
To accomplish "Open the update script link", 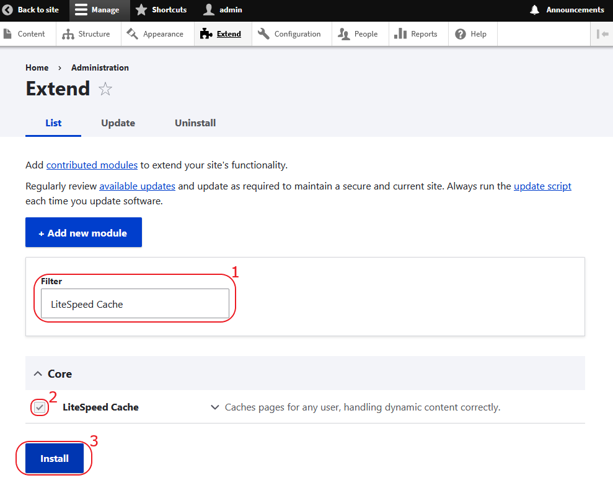I will [542, 186].
